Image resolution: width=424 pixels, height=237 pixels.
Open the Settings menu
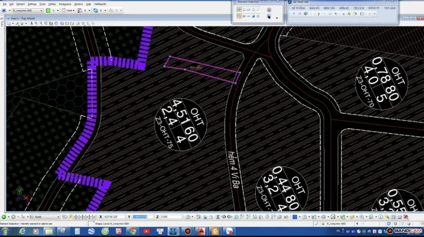[32, 4]
